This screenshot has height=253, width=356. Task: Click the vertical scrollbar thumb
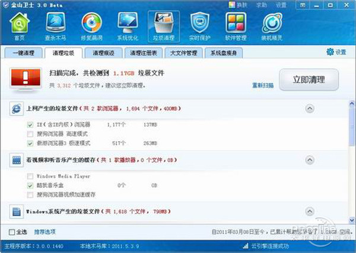[x=352, y=126]
